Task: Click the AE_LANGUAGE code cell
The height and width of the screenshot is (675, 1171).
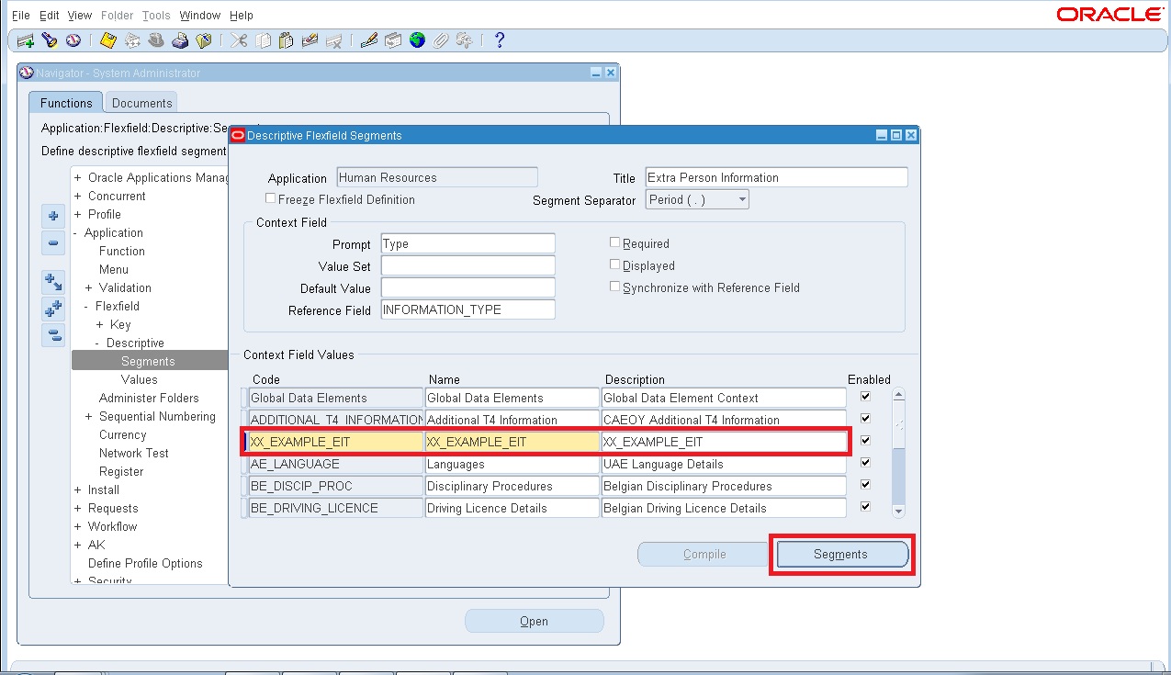Action: click(x=335, y=464)
